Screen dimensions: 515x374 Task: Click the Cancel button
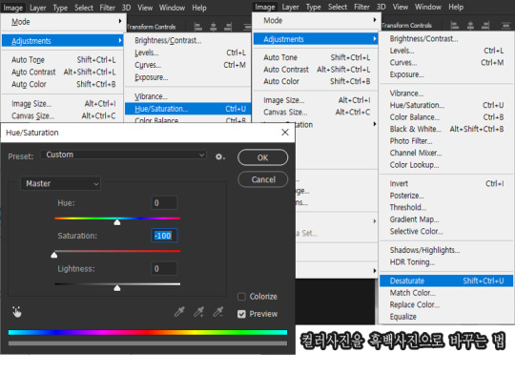pyautogui.click(x=263, y=179)
